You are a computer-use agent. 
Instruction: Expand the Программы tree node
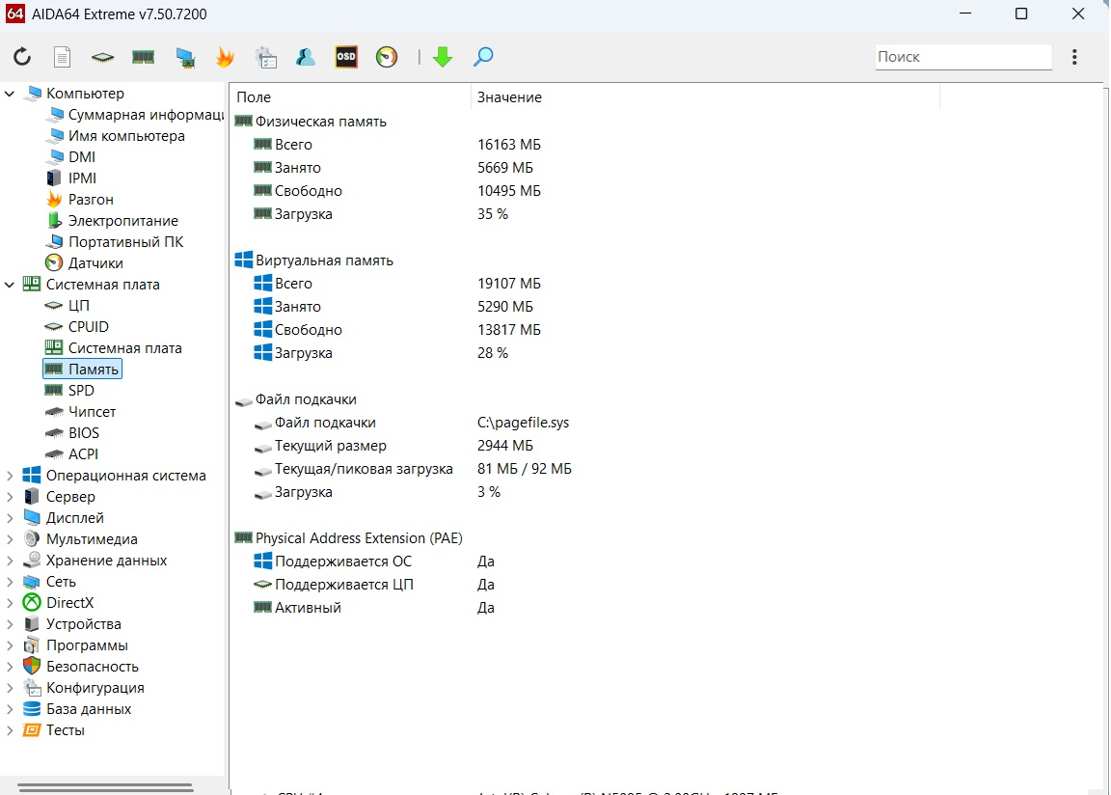[x=10, y=646]
